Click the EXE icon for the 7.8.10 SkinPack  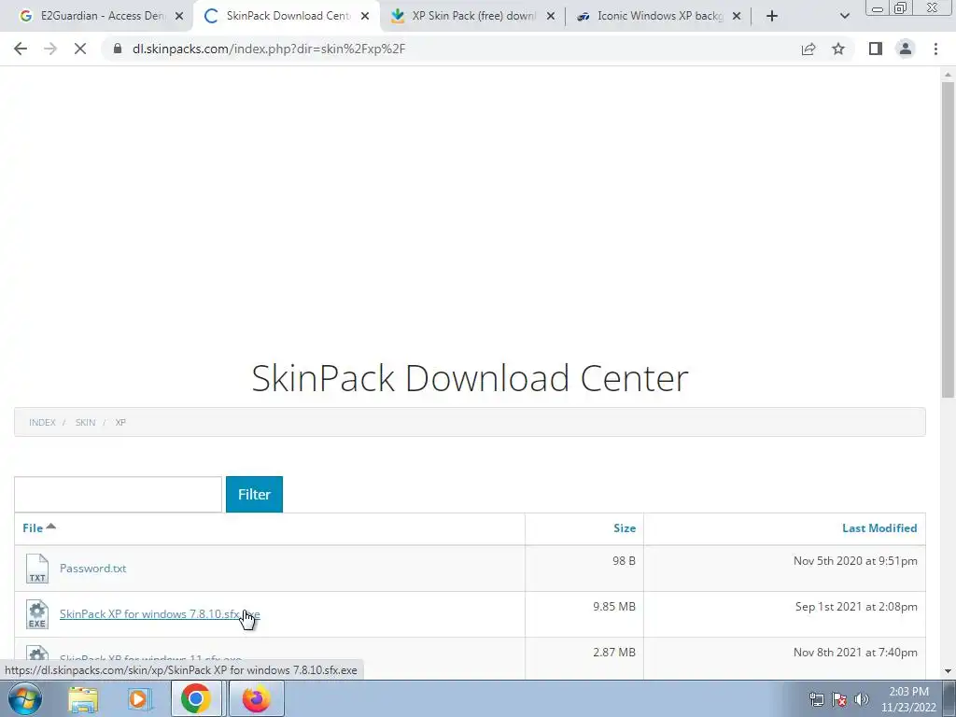tap(37, 614)
